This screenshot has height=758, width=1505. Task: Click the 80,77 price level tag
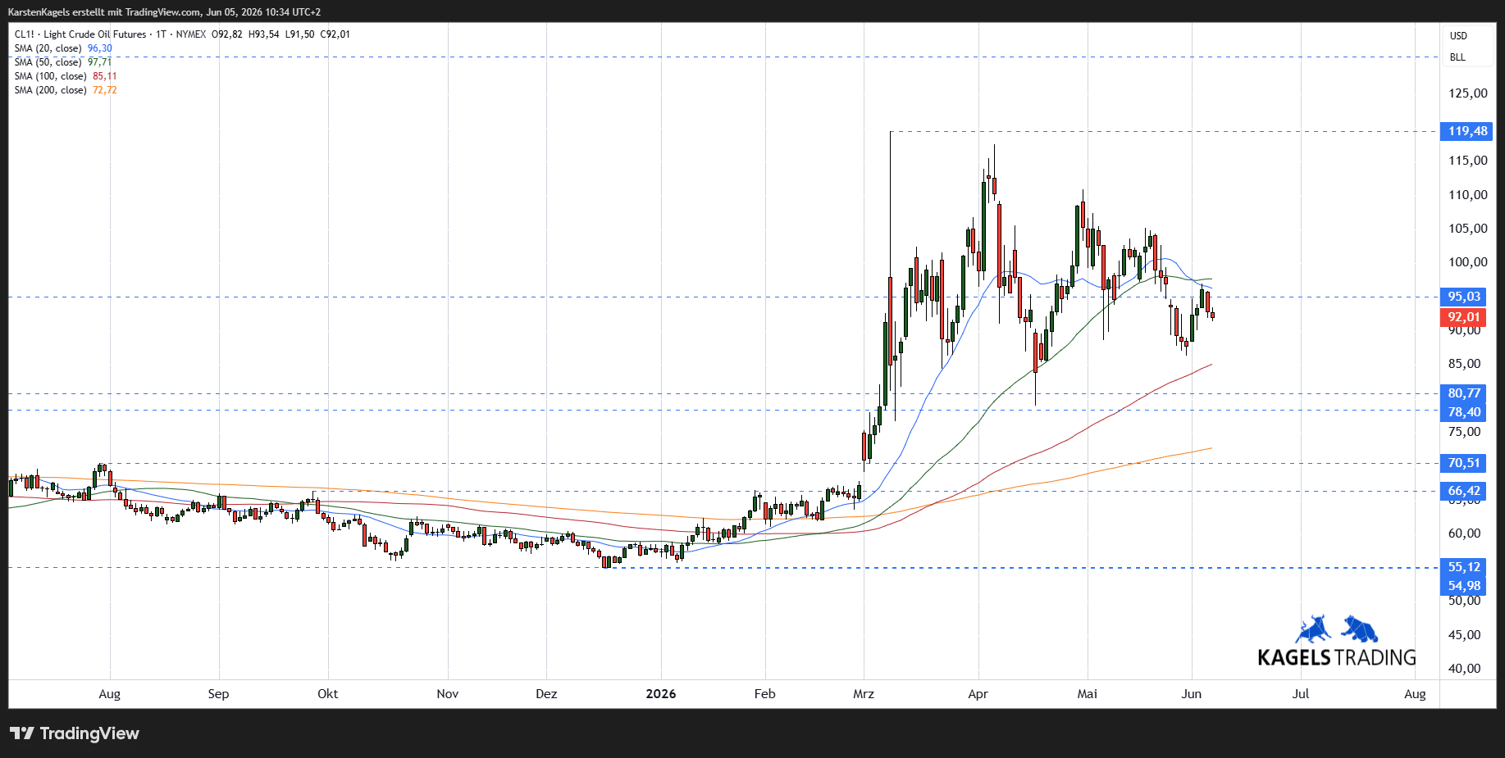point(1463,393)
